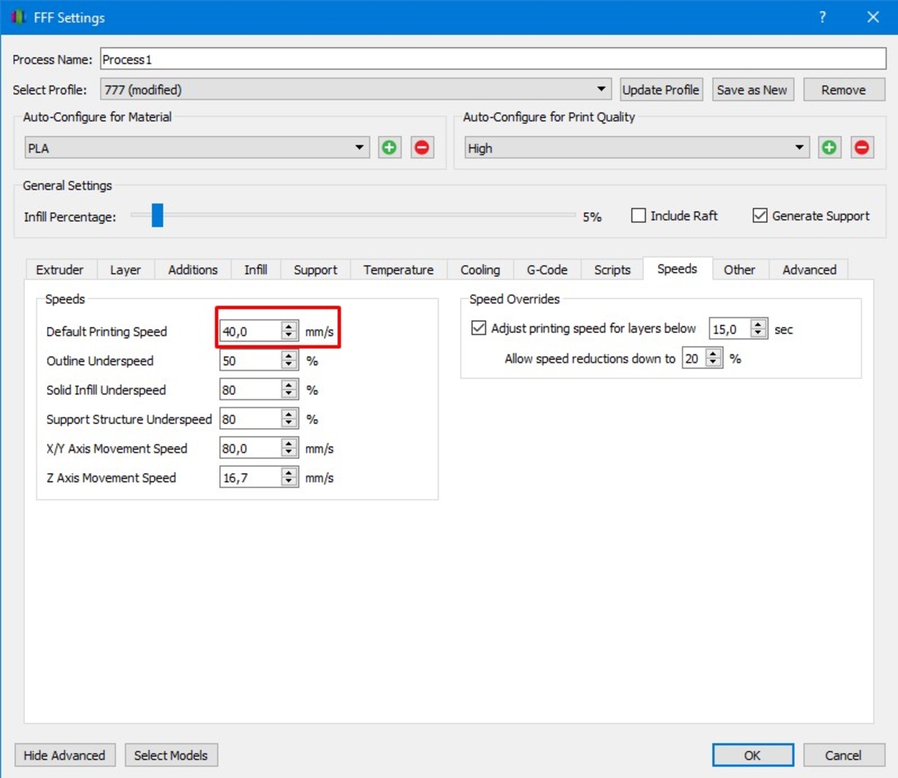Close the FFF Settings dialog
Image resolution: width=898 pixels, height=778 pixels.
click(x=873, y=17)
